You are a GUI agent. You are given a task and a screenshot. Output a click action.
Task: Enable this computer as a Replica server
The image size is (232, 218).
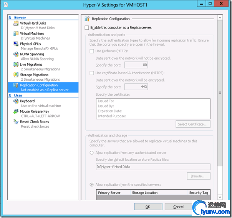87,28
